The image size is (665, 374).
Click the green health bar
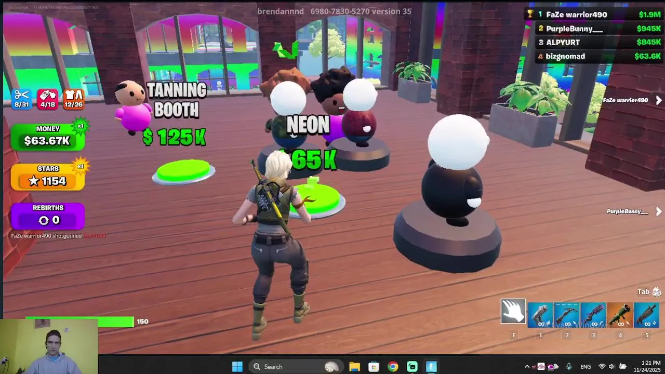coord(79,322)
